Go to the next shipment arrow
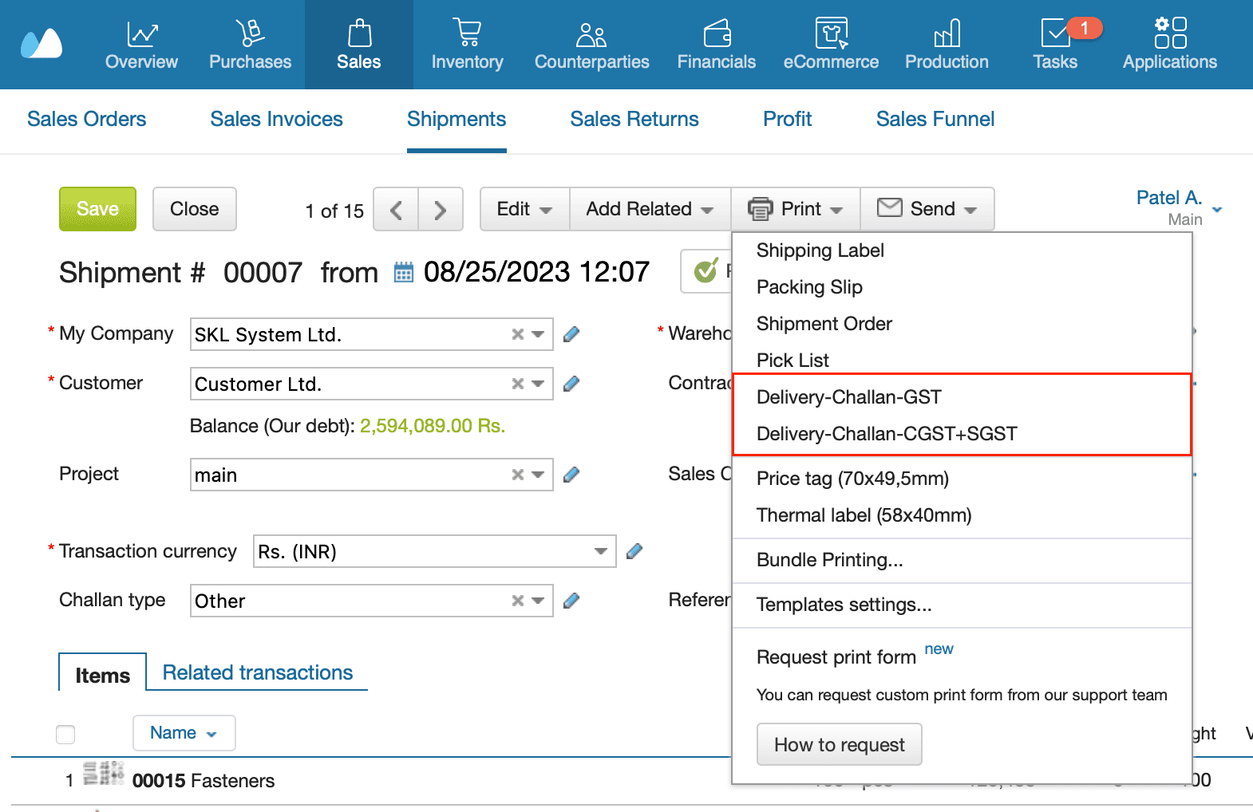 (x=441, y=210)
